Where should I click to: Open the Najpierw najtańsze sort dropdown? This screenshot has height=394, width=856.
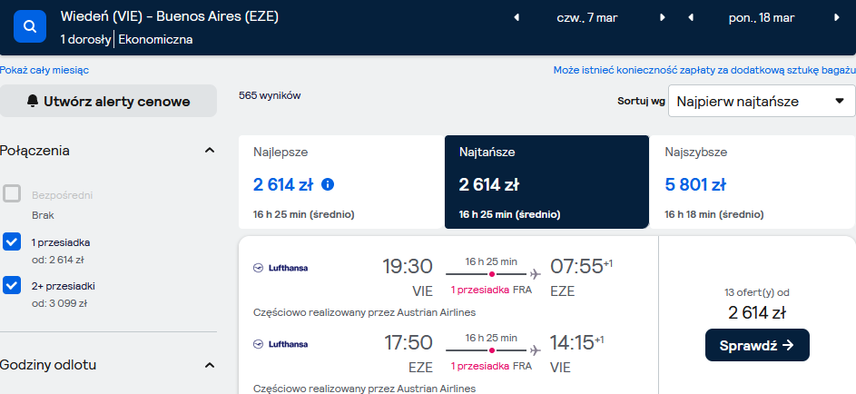coord(762,101)
